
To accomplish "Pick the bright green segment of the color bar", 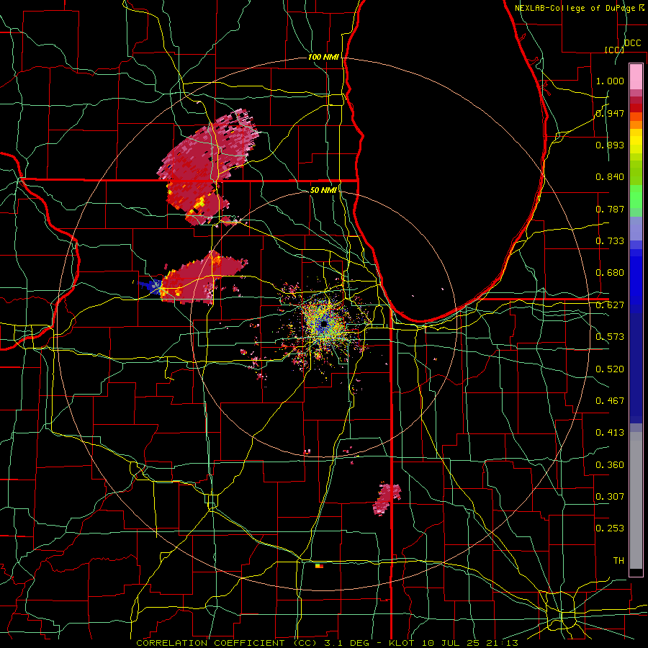I will tap(636, 197).
